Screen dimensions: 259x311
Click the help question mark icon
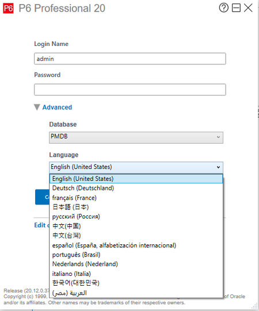(224, 8)
